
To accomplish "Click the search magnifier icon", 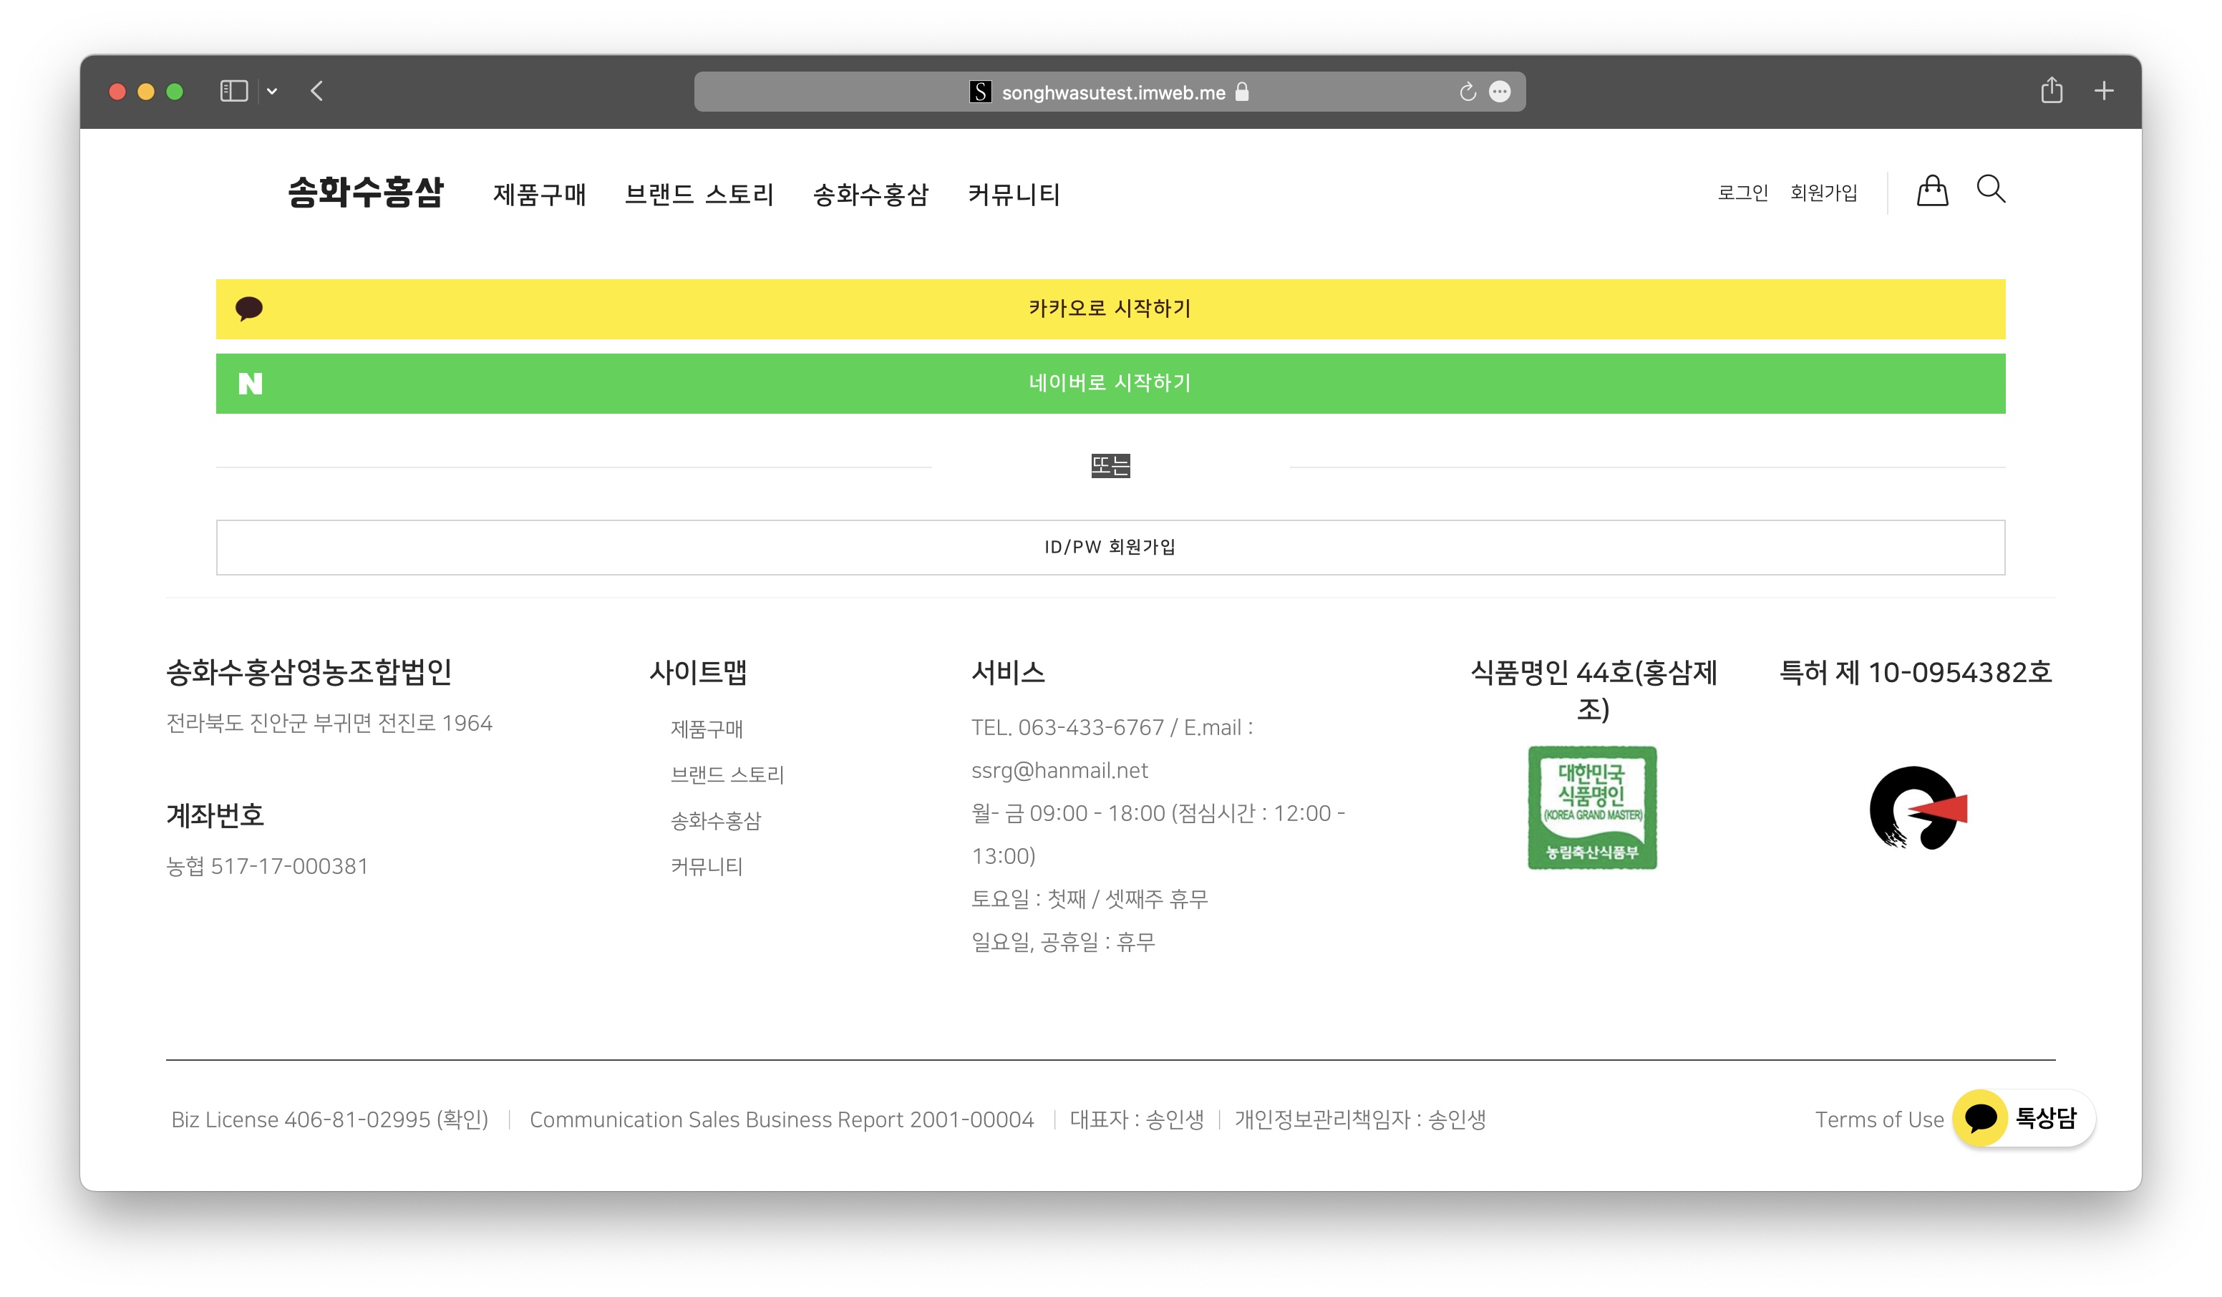I will [x=1991, y=190].
